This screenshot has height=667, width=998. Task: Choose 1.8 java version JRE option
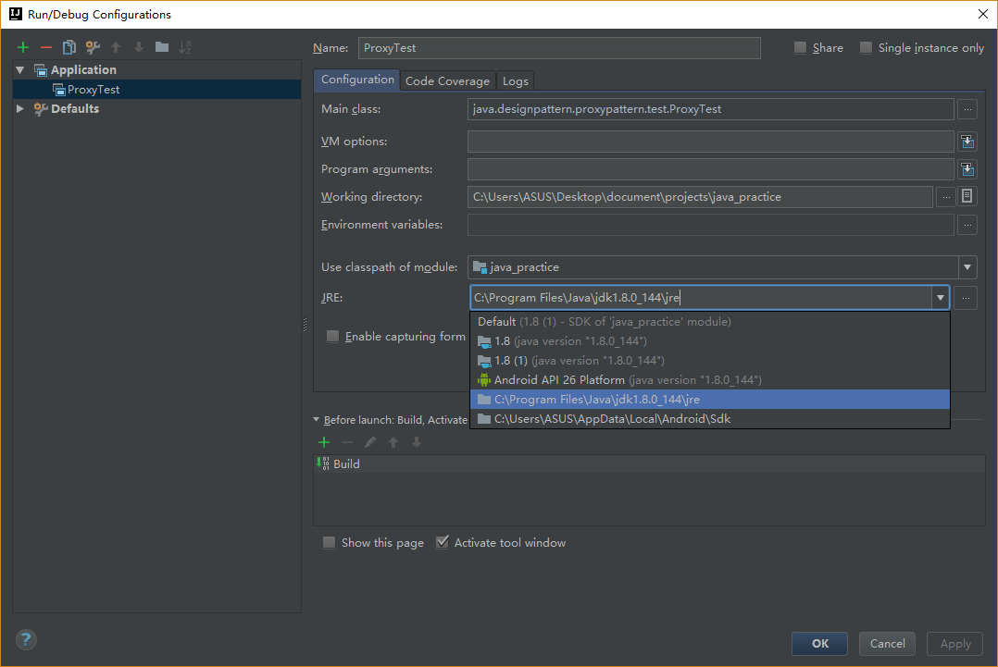coord(710,341)
